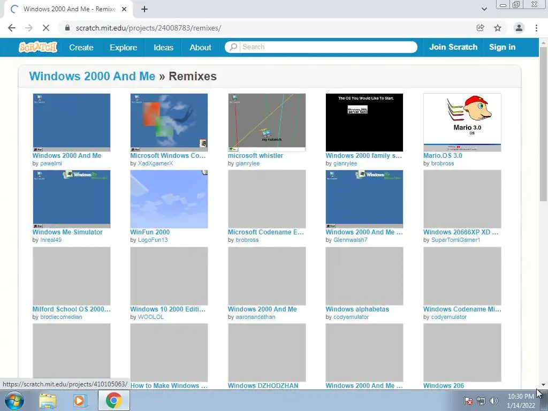
Task: View author Inreal49's profile
Action: tap(51, 240)
